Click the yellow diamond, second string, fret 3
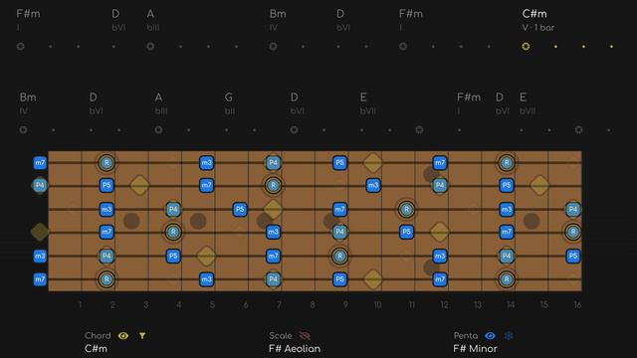This screenshot has width=637, height=358. tap(139, 186)
